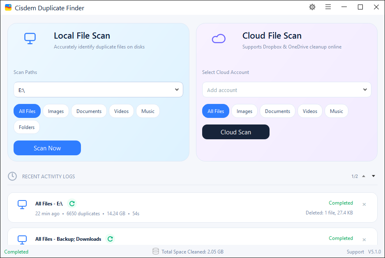This screenshot has width=385, height=258.
Task: Select Images filter for local scan
Action: 56,111
